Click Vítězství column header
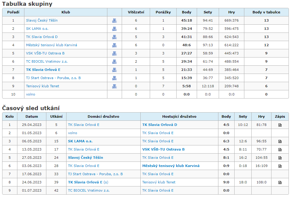This screenshot has height=198, width=291. click(136, 12)
